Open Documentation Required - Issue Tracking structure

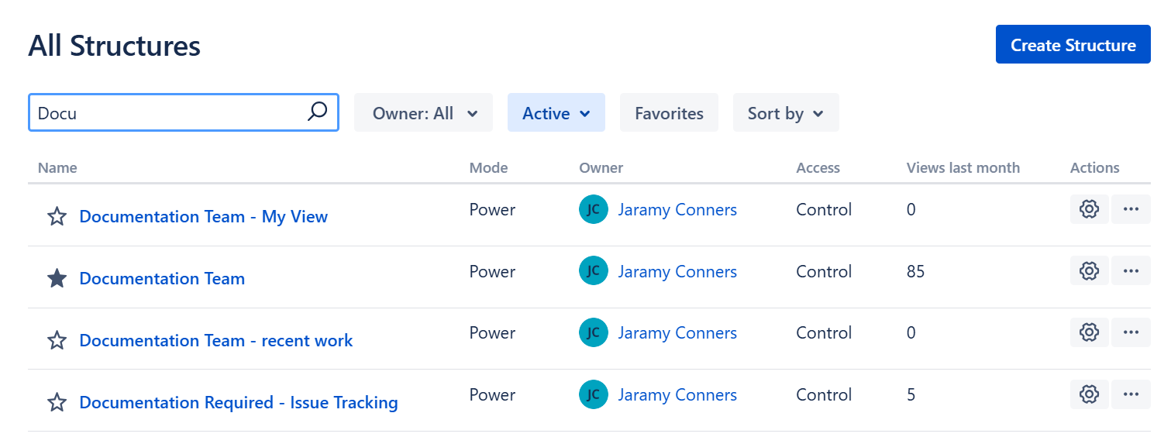point(239,403)
